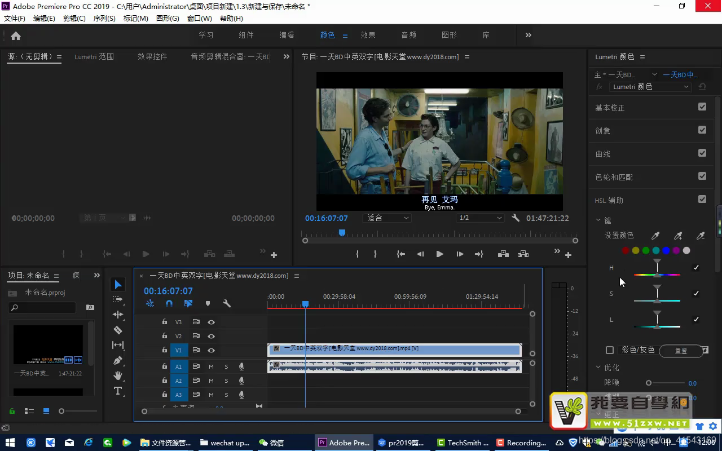Open button editor plus in Program Monitor
The height and width of the screenshot is (451, 722).
(568, 255)
